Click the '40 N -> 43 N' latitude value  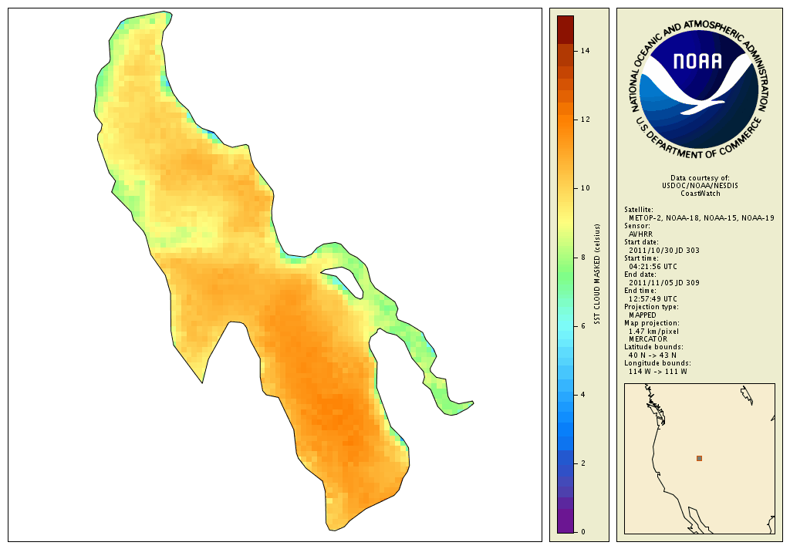pyautogui.click(x=653, y=355)
